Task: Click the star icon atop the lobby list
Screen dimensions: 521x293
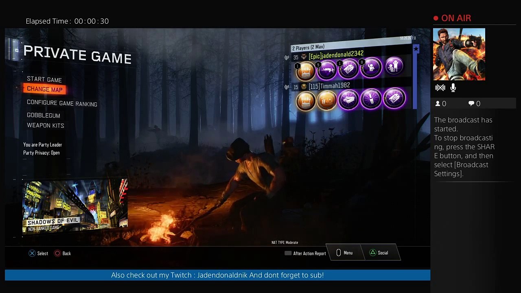Action: [416, 49]
